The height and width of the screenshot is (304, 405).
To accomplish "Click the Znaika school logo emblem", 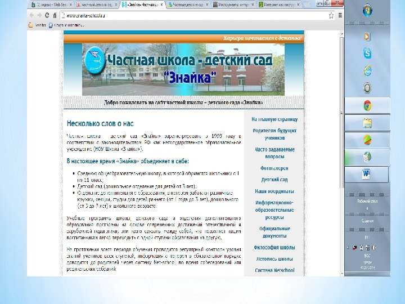I will 95,61.
